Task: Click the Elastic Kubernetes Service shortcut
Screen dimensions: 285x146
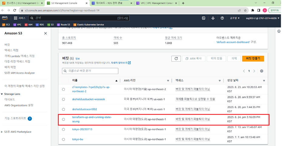Action: click(89, 24)
